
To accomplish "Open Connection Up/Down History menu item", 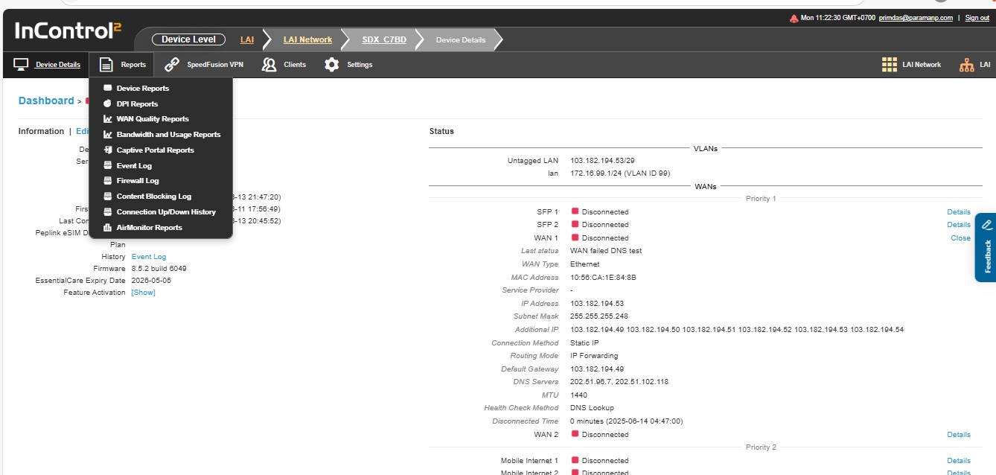I will tap(165, 212).
